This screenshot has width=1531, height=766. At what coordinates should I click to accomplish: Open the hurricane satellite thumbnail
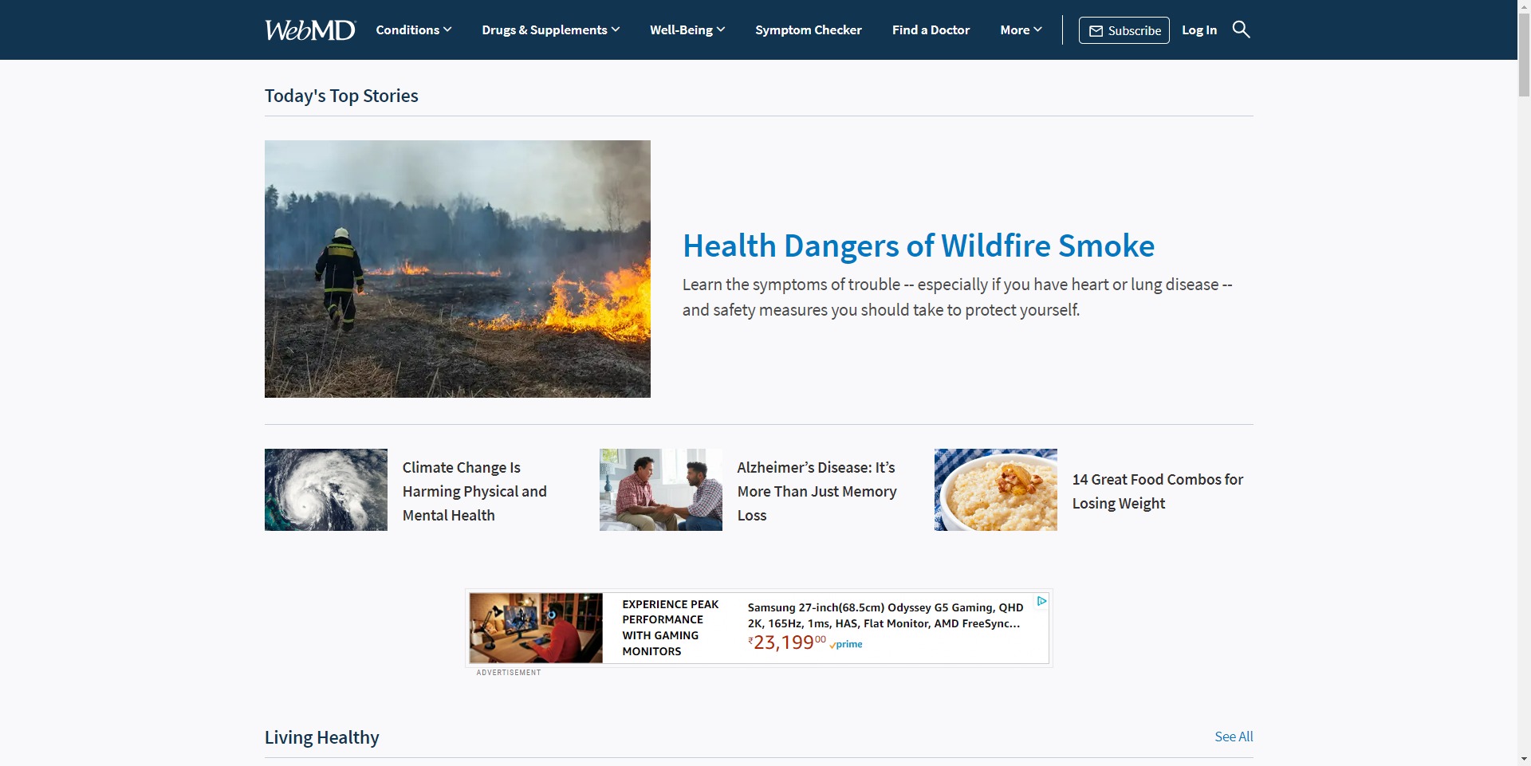(x=325, y=489)
